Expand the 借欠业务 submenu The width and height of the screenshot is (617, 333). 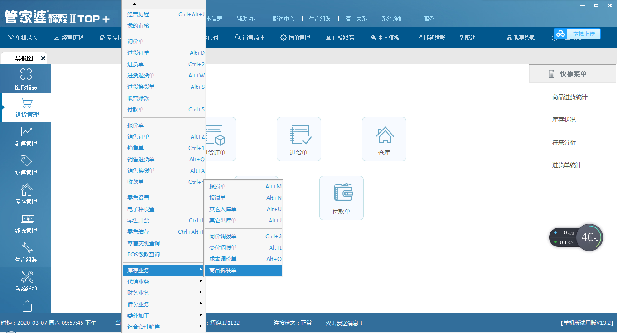(x=164, y=304)
